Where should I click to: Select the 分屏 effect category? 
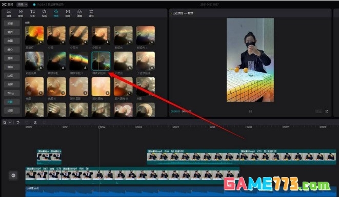(12, 84)
